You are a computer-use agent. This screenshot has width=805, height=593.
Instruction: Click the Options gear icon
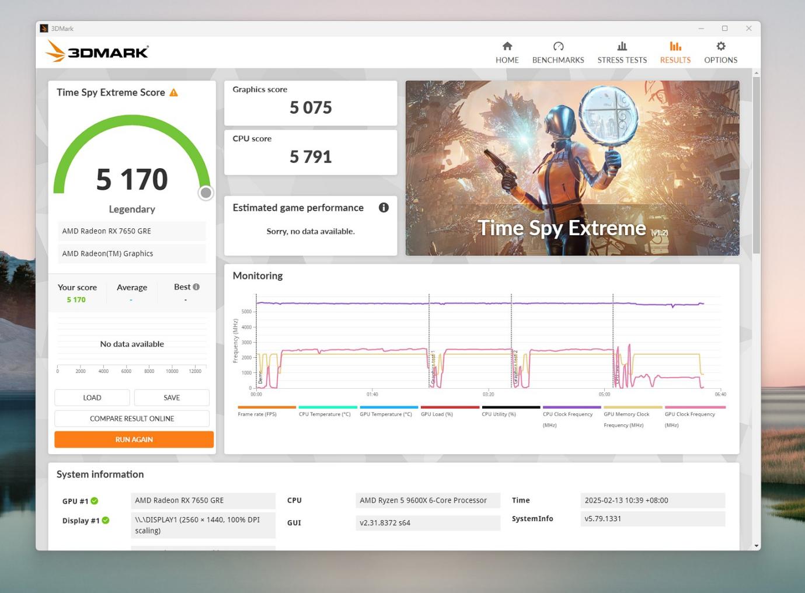click(721, 46)
